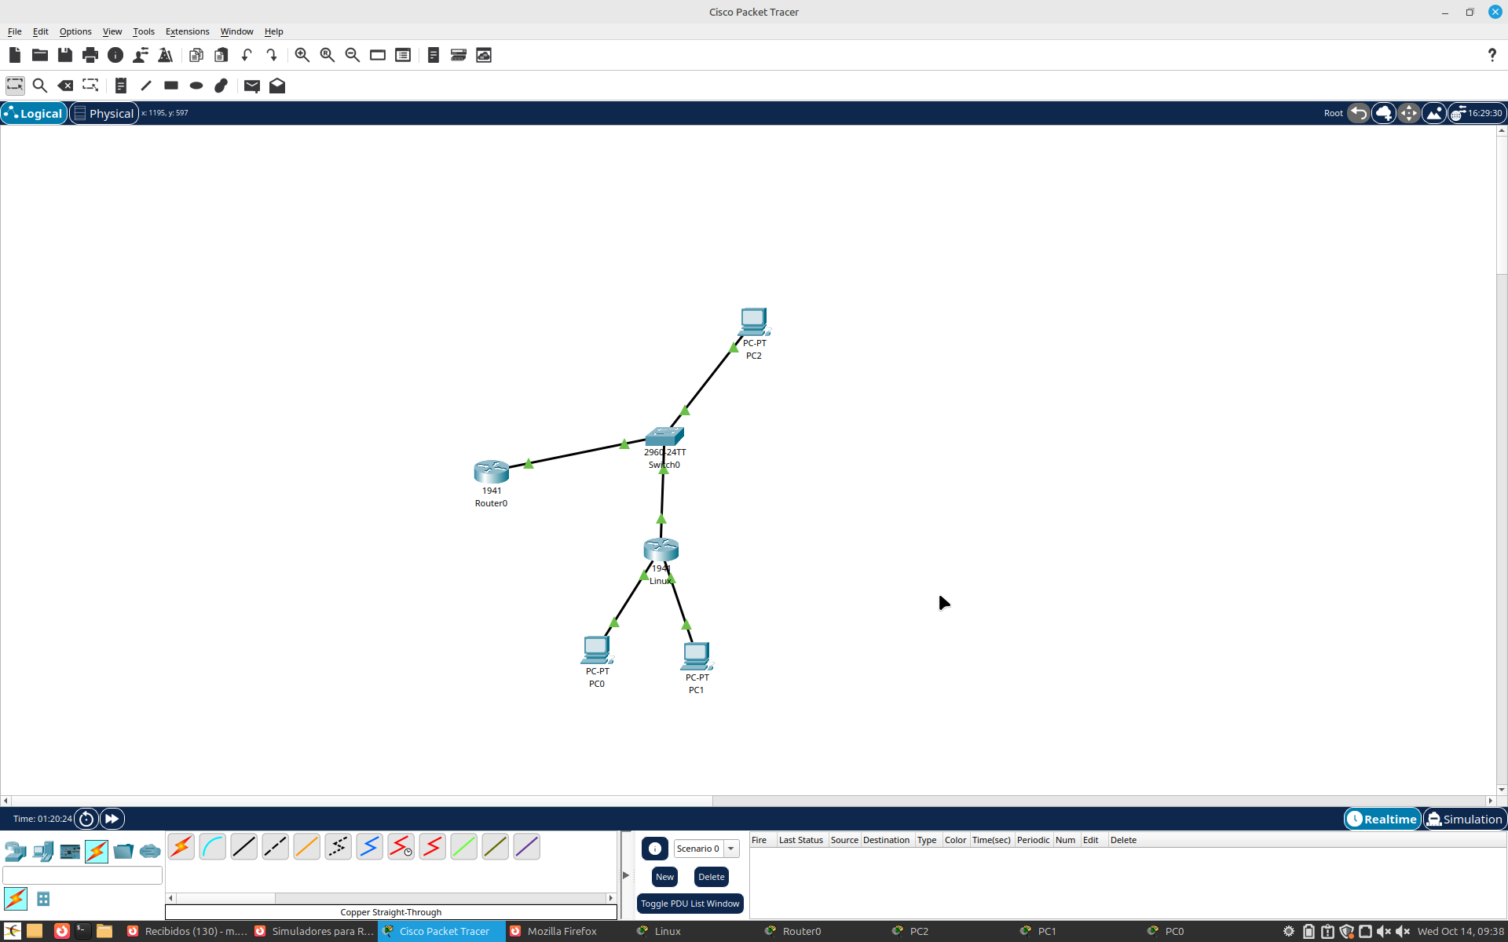Viewport: 1508px width, 942px height.
Task: Click the Undo arrow
Action: 247,55
